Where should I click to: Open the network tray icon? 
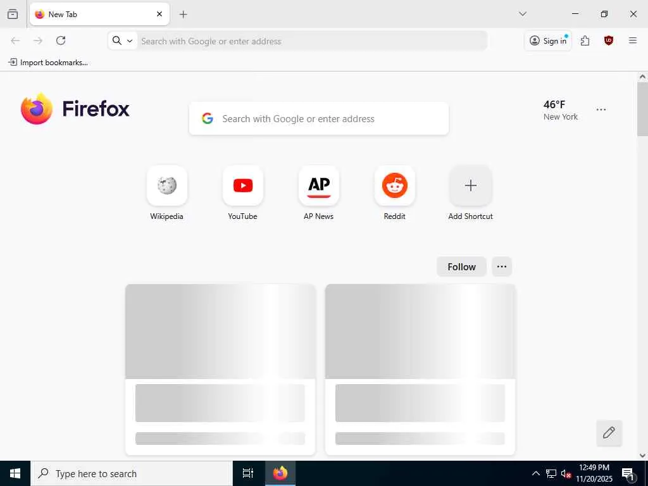point(551,473)
